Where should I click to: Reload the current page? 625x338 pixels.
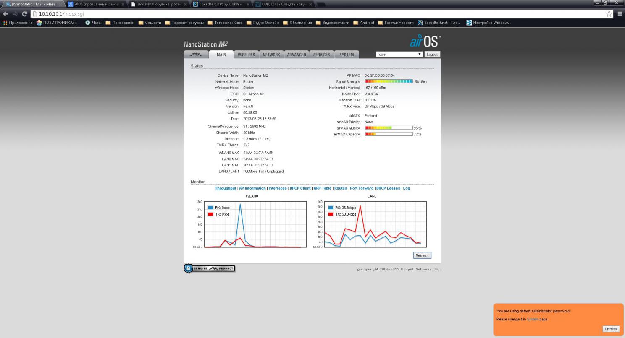[25, 14]
